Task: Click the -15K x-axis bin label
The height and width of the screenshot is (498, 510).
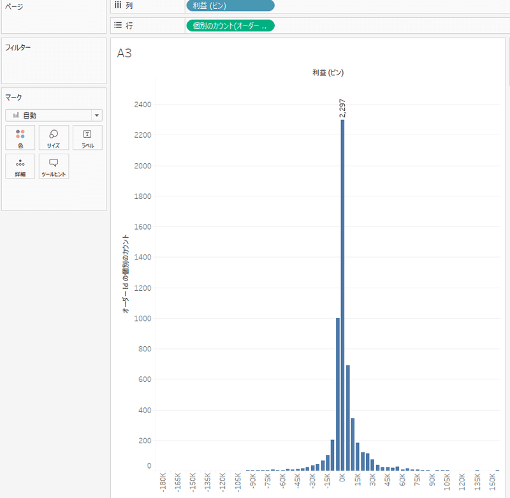Action: [327, 480]
